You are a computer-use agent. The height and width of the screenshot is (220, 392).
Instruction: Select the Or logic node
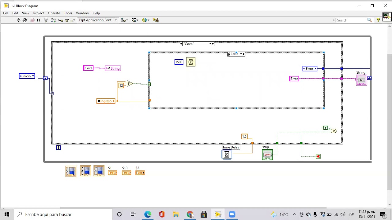coord(334,131)
